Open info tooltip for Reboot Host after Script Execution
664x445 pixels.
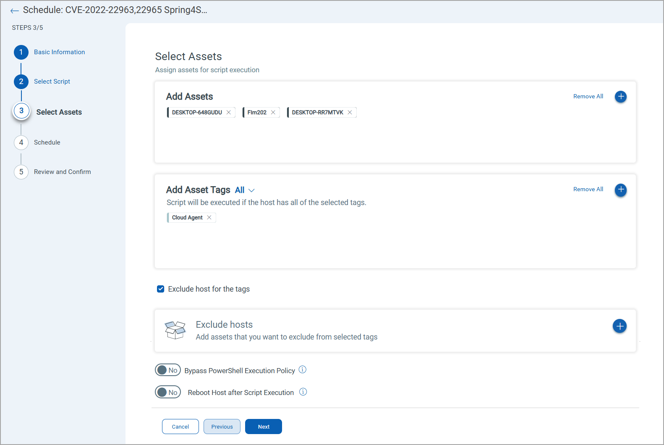point(303,392)
